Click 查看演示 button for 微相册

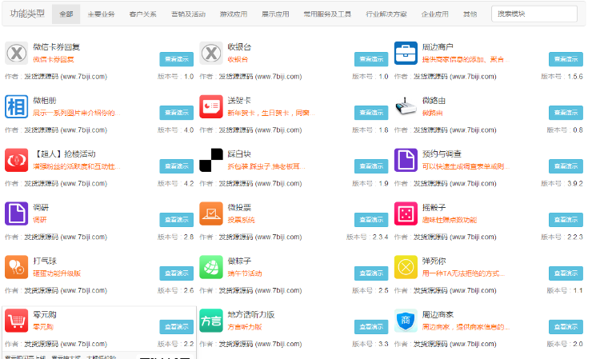pos(177,113)
